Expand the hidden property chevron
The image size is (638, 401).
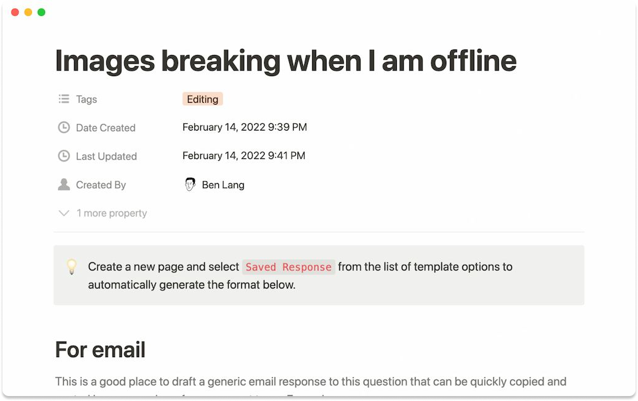click(x=64, y=213)
